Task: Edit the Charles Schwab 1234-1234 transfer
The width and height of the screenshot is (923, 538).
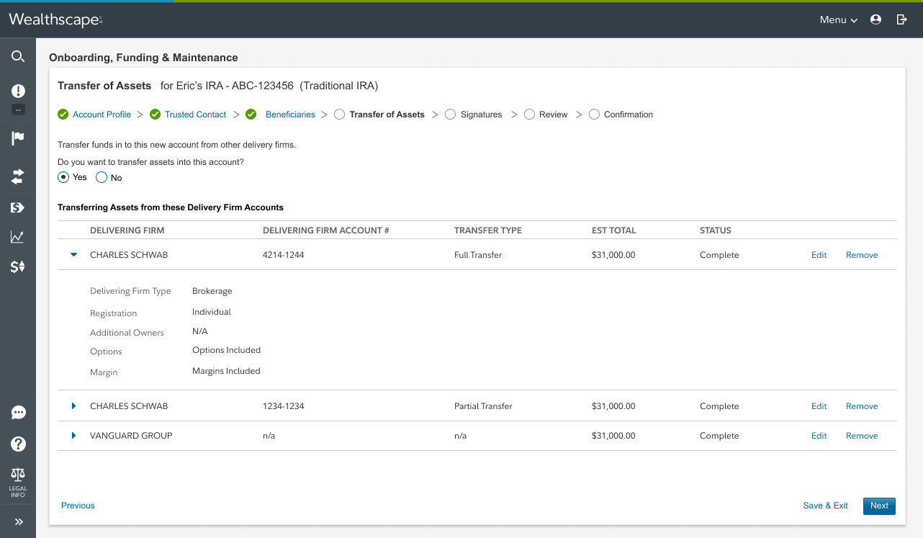Action: pyautogui.click(x=819, y=406)
